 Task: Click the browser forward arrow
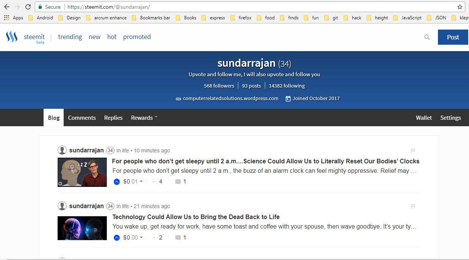17,7
